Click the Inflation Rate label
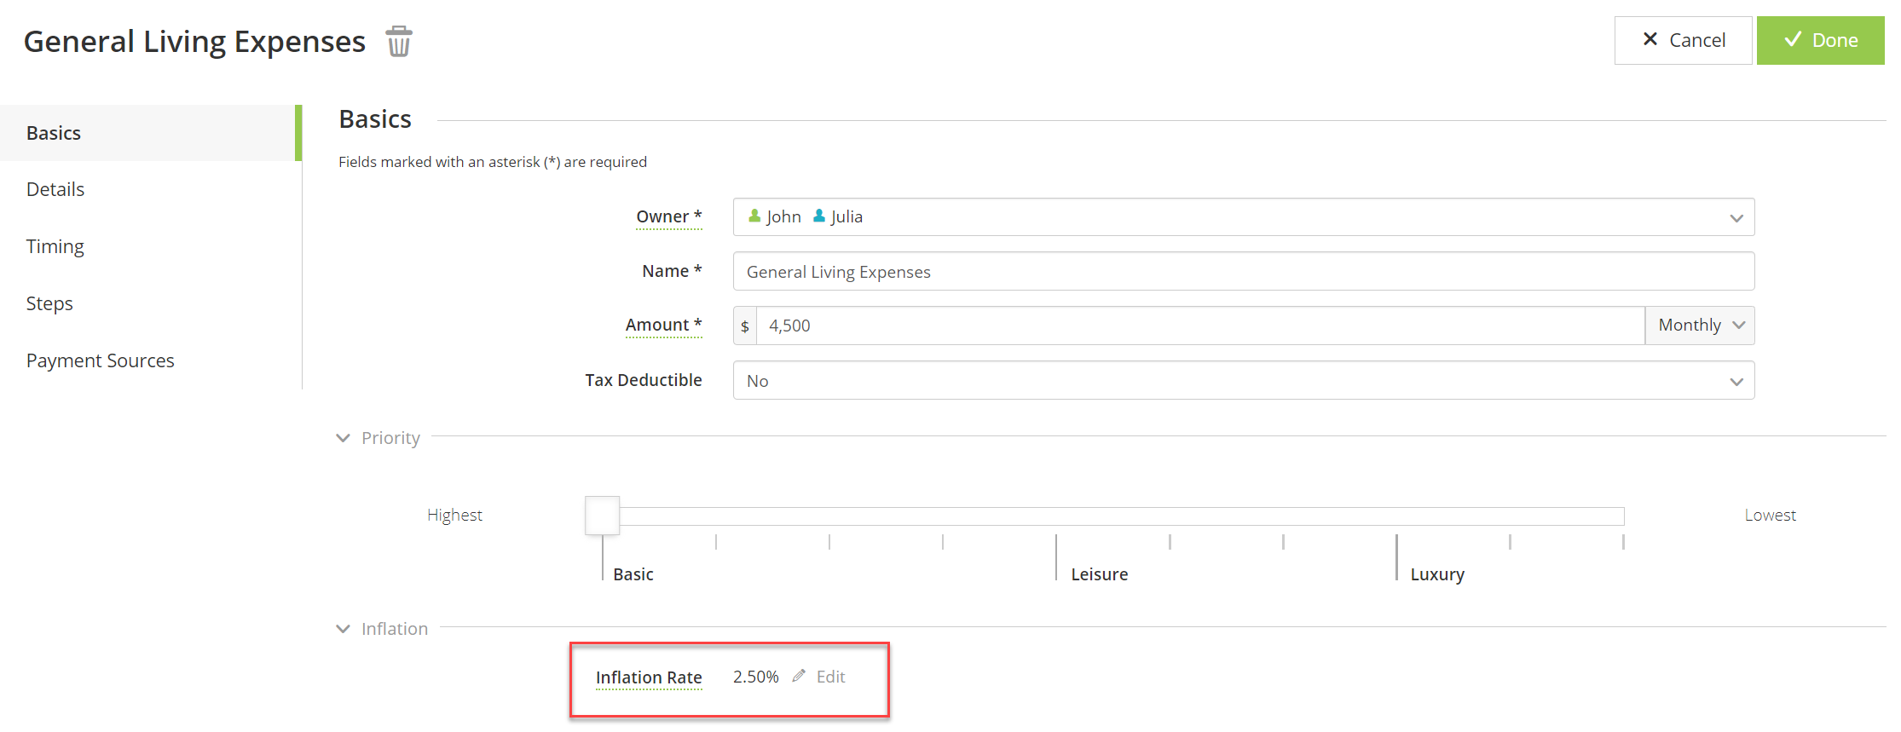 649,677
